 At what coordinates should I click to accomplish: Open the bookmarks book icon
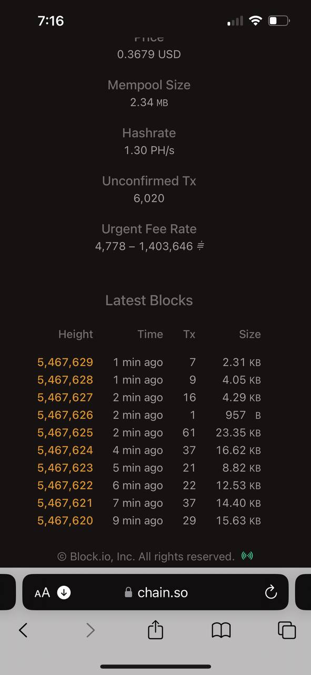click(221, 630)
